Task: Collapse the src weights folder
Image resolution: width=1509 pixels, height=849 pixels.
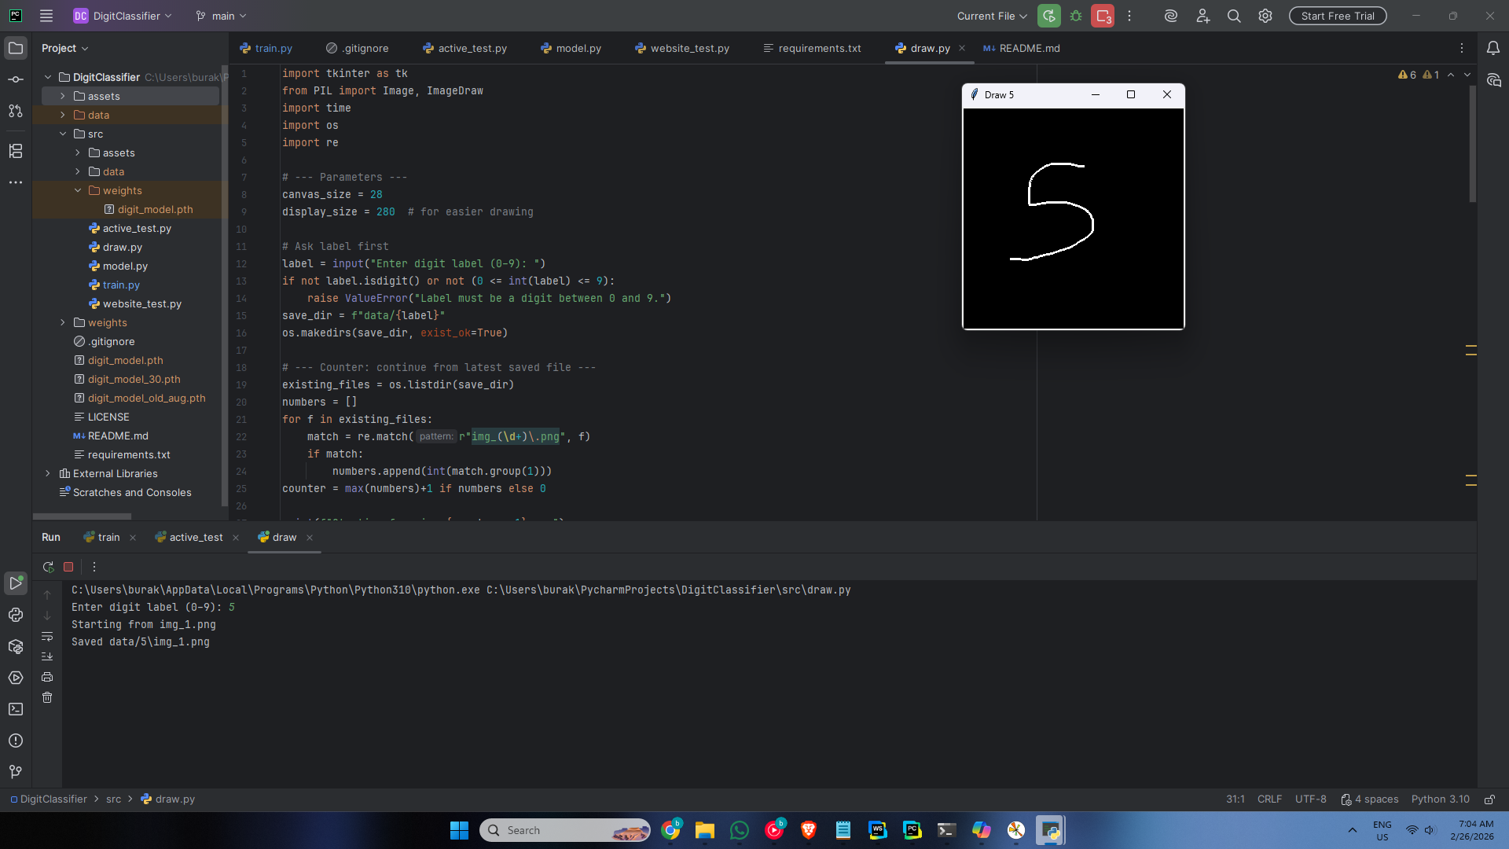Action: (x=78, y=190)
